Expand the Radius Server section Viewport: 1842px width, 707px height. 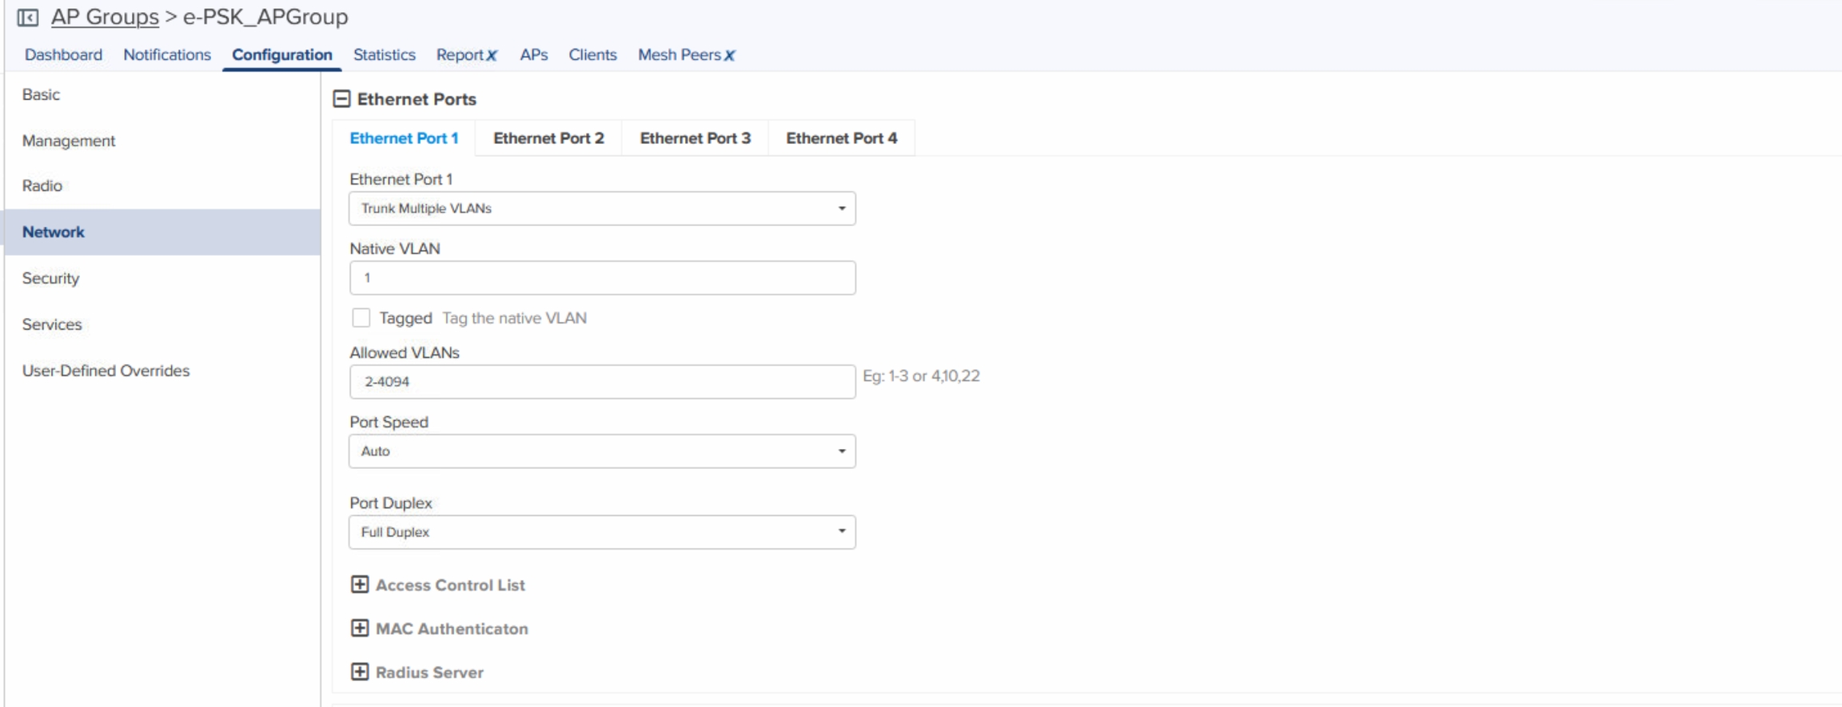point(360,672)
